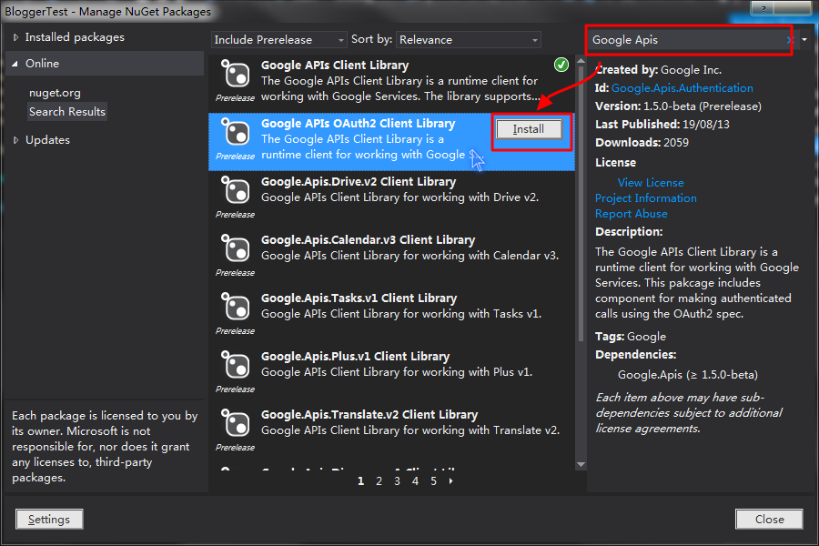This screenshot has height=546, width=819.
Task: Go to results page 3
Action: click(397, 481)
